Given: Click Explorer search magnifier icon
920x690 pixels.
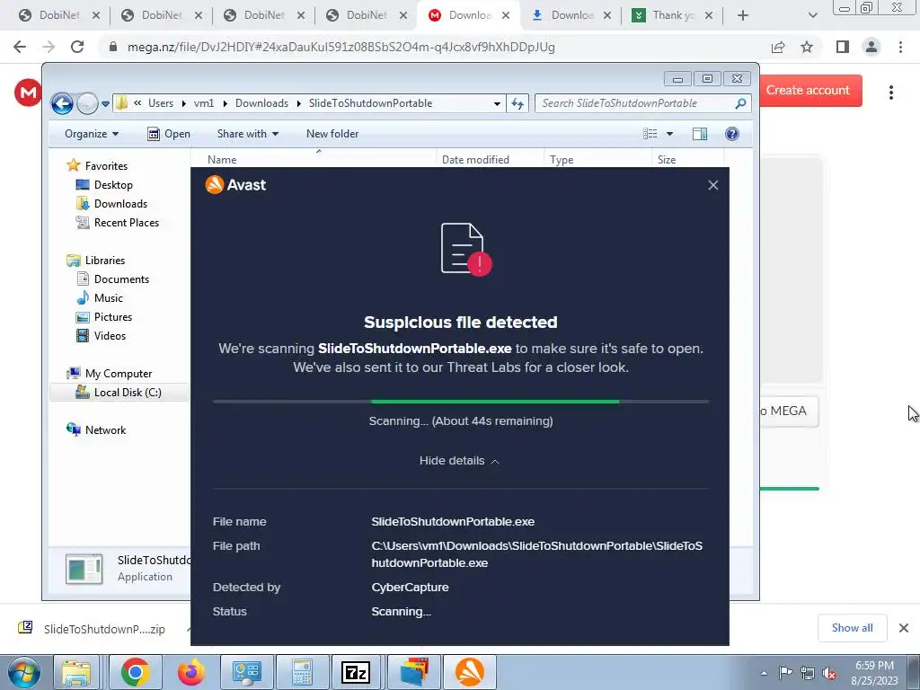Looking at the screenshot, I should (x=740, y=103).
